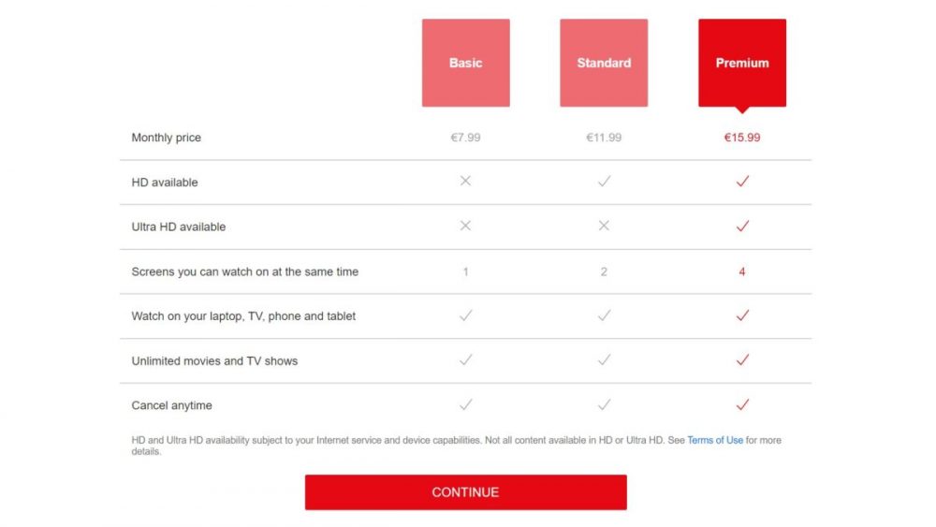This screenshot has width=936, height=527.
Task: Select the Basic plan tile
Action: point(465,63)
